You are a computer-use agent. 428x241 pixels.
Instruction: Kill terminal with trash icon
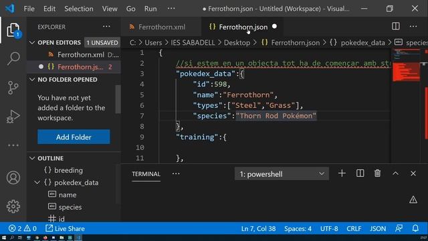click(x=377, y=173)
